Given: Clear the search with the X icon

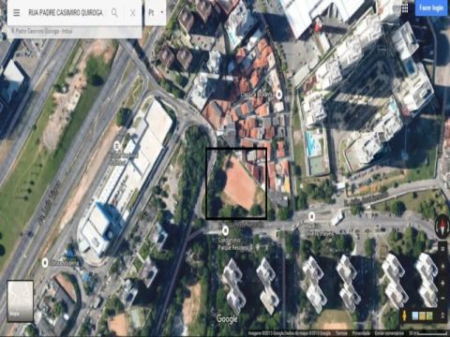Looking at the screenshot, I should [133, 13].
